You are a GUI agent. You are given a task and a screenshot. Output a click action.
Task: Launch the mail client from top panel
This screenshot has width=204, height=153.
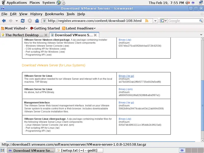point(63,3)
